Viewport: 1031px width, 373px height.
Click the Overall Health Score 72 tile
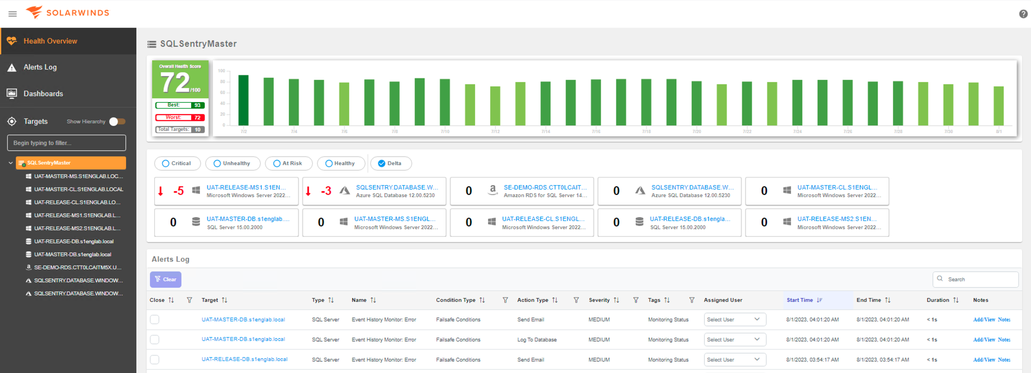tap(180, 79)
